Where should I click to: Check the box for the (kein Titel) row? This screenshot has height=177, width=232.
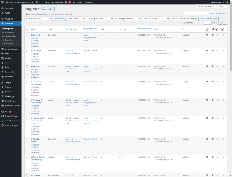coord(27,35)
